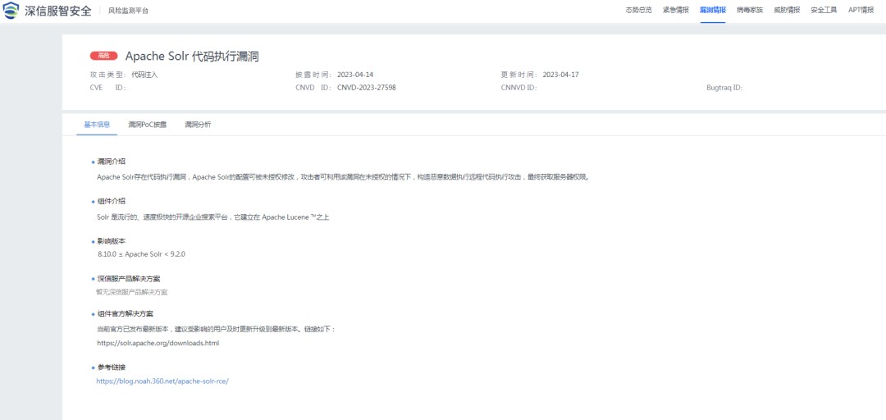
Task: Click the 漏洞介绍 section heading
Action: [x=112, y=162]
